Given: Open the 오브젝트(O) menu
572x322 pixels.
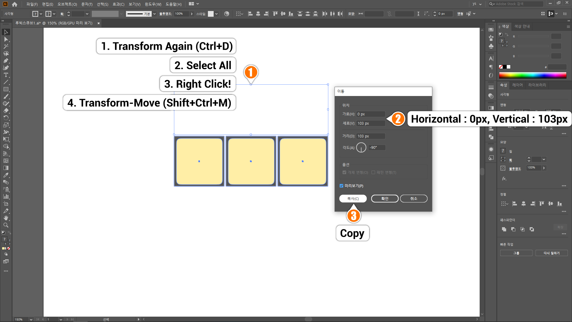Looking at the screenshot, I should [67, 4].
